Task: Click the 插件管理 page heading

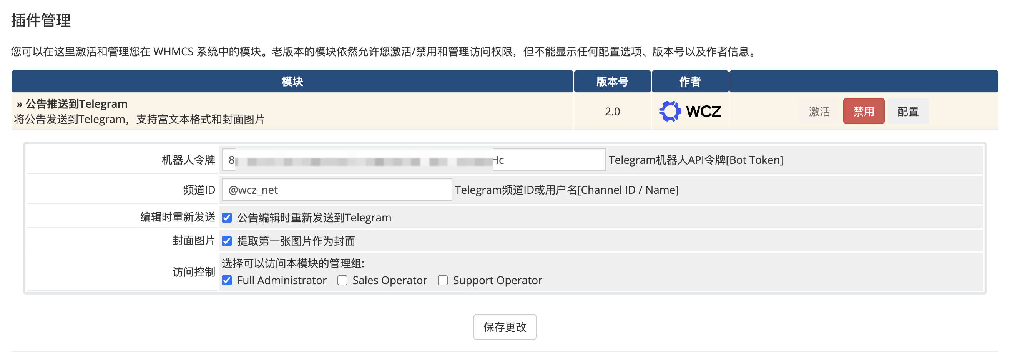Action: (41, 20)
